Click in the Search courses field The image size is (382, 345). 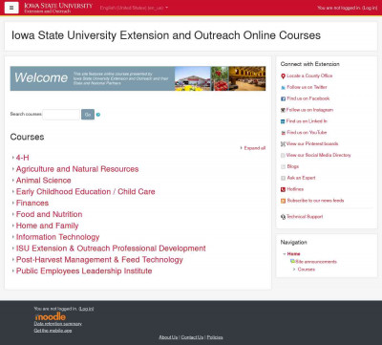pyautogui.click(x=61, y=115)
